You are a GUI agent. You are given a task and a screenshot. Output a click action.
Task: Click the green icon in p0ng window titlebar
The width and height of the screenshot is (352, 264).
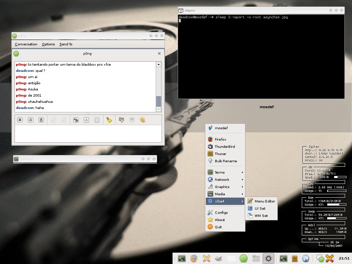[14, 36]
